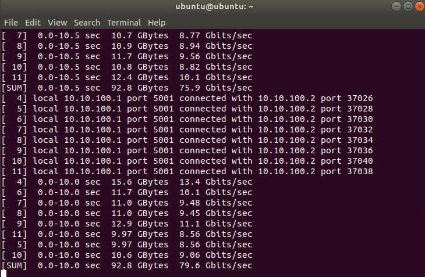Click the connection line with port 37040
Image resolution: width=425 pixels, height=277 pixels.
point(187,161)
